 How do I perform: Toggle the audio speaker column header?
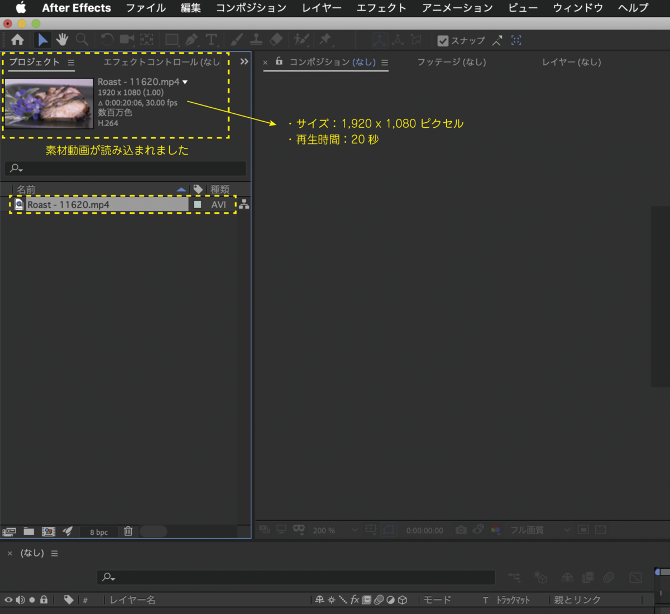coord(20,600)
